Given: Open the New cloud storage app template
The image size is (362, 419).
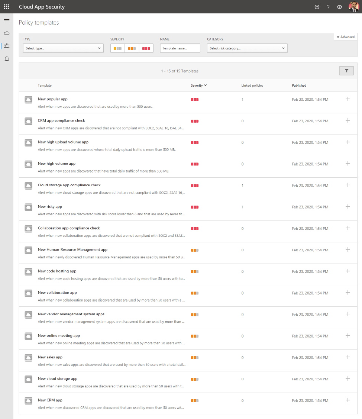Looking at the screenshot, I should 58,378.
